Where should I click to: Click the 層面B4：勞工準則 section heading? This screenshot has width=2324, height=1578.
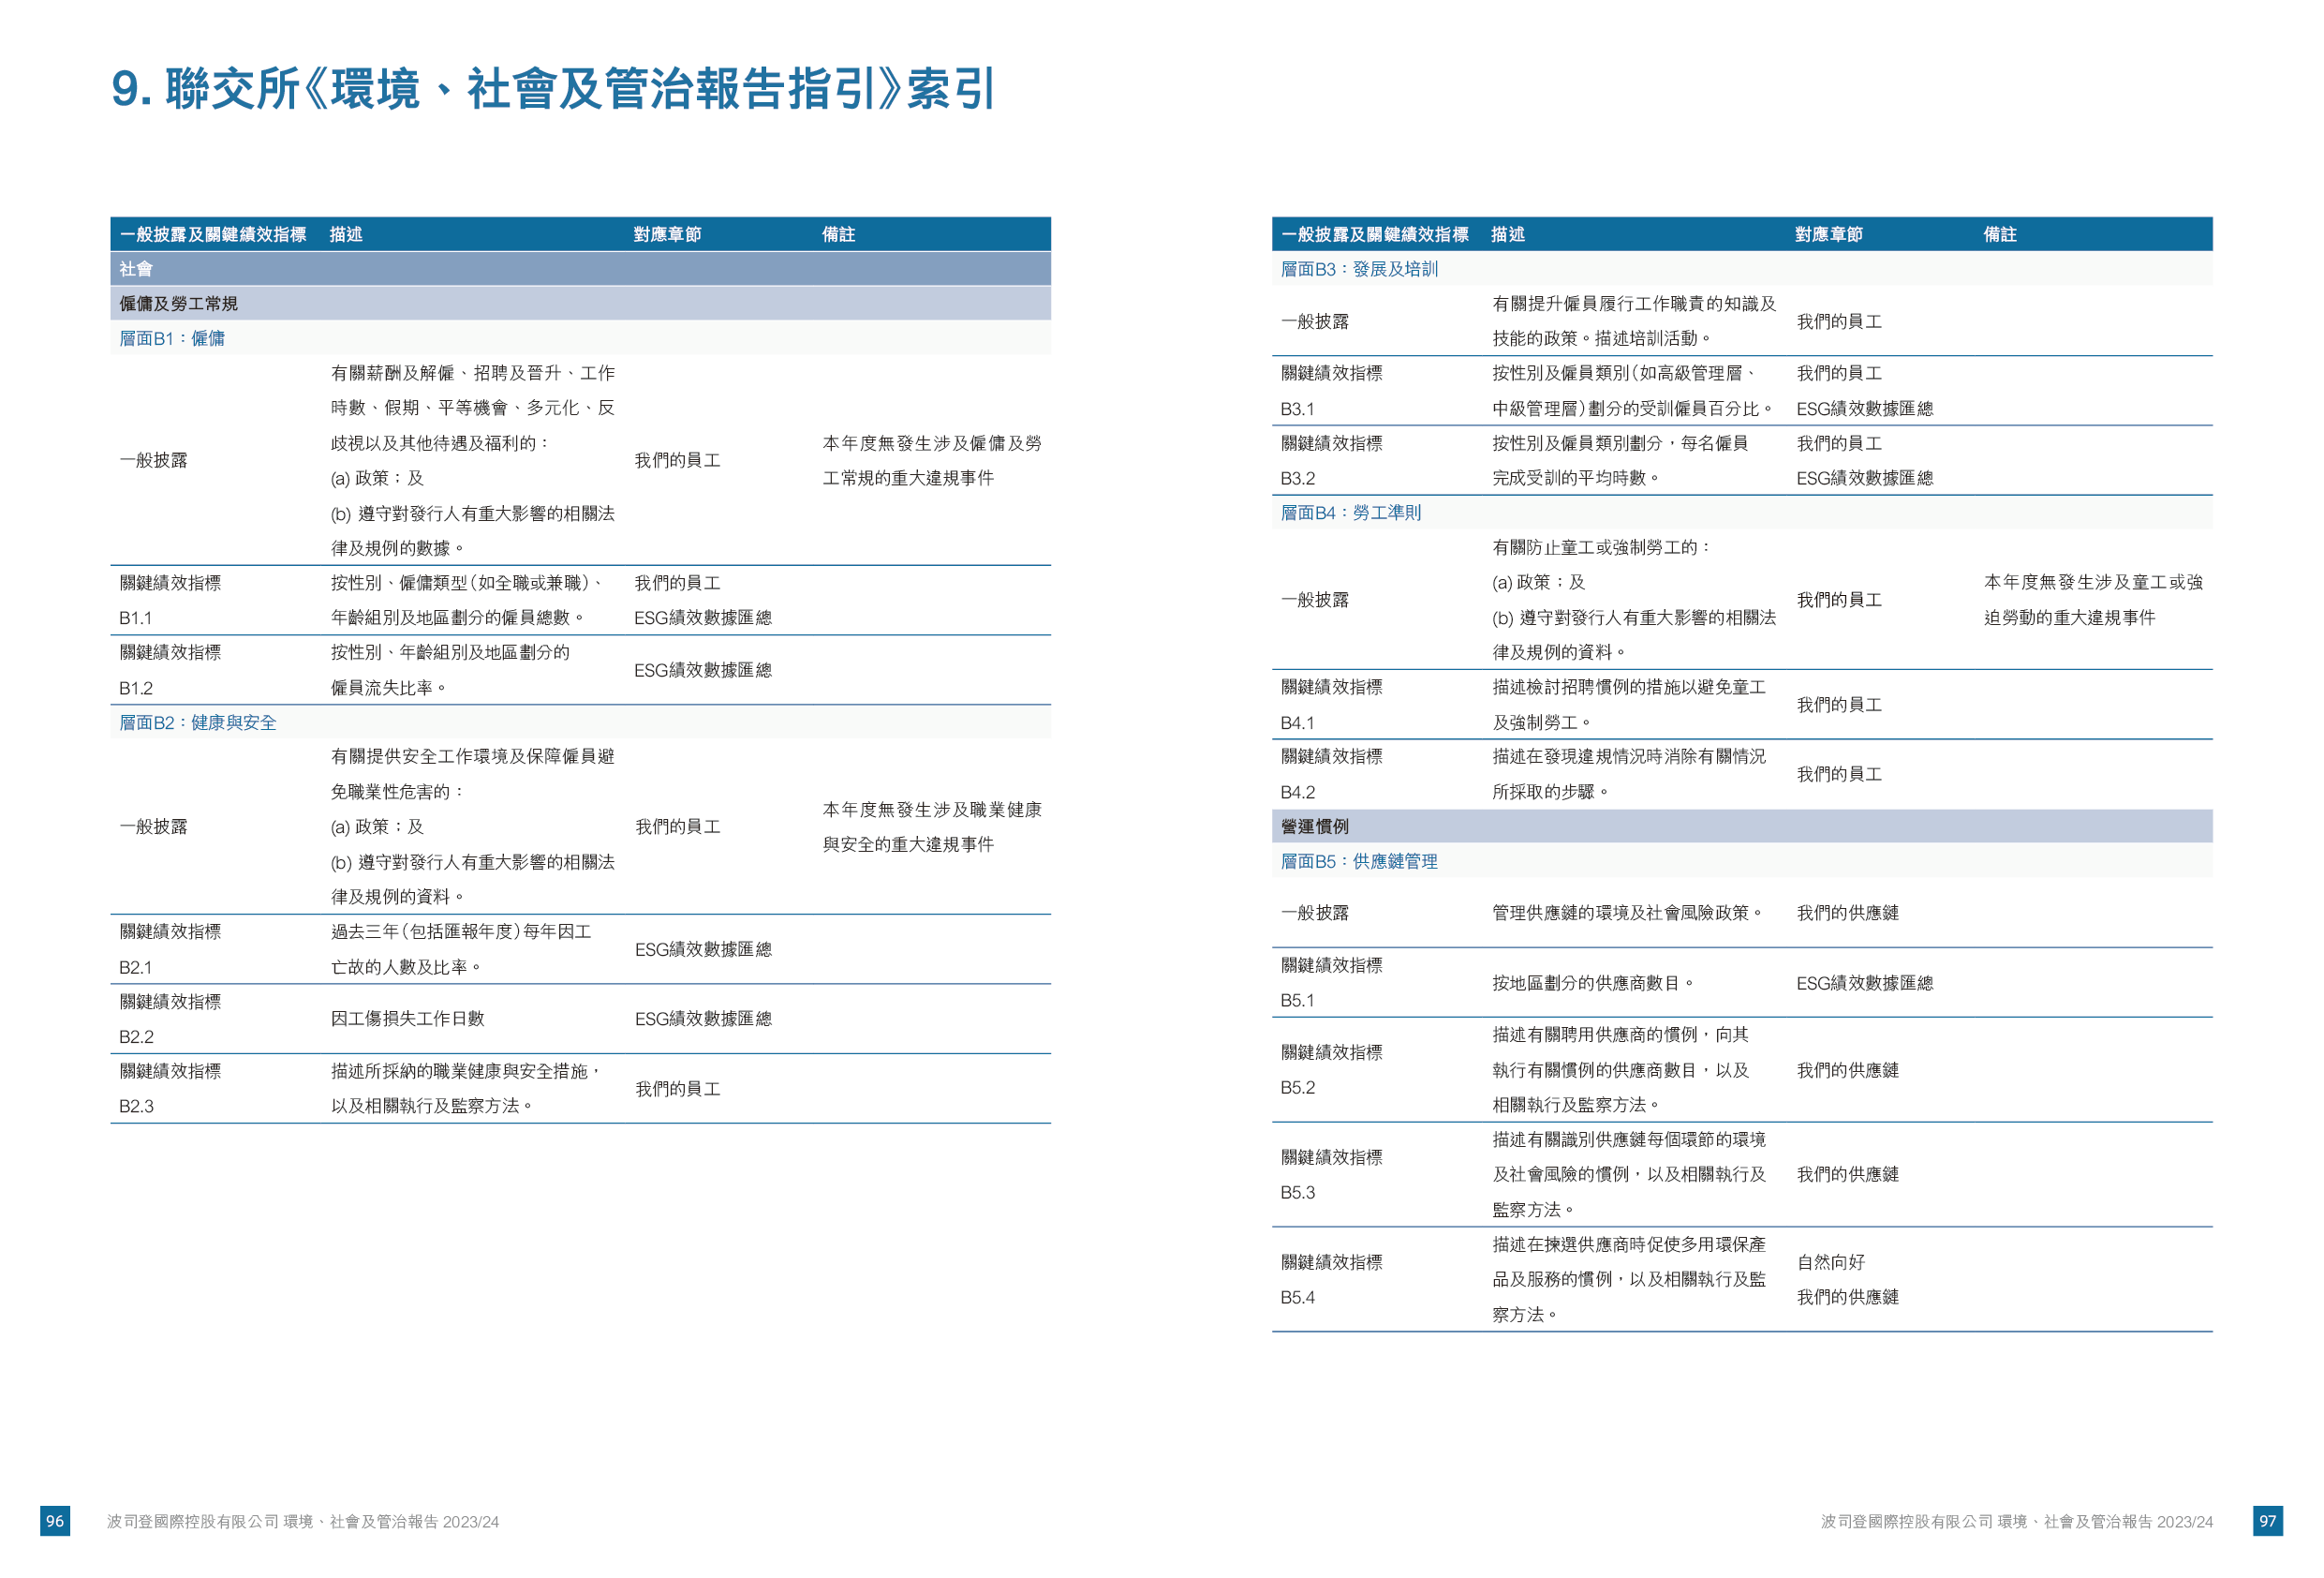click(1350, 513)
